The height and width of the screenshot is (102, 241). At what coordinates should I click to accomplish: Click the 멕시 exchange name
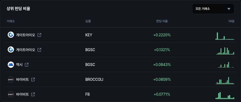(19, 65)
